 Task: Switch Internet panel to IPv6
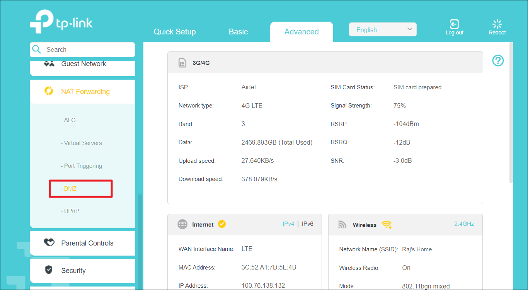point(308,224)
